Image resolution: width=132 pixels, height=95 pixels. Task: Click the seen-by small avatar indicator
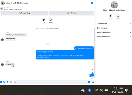93,69
